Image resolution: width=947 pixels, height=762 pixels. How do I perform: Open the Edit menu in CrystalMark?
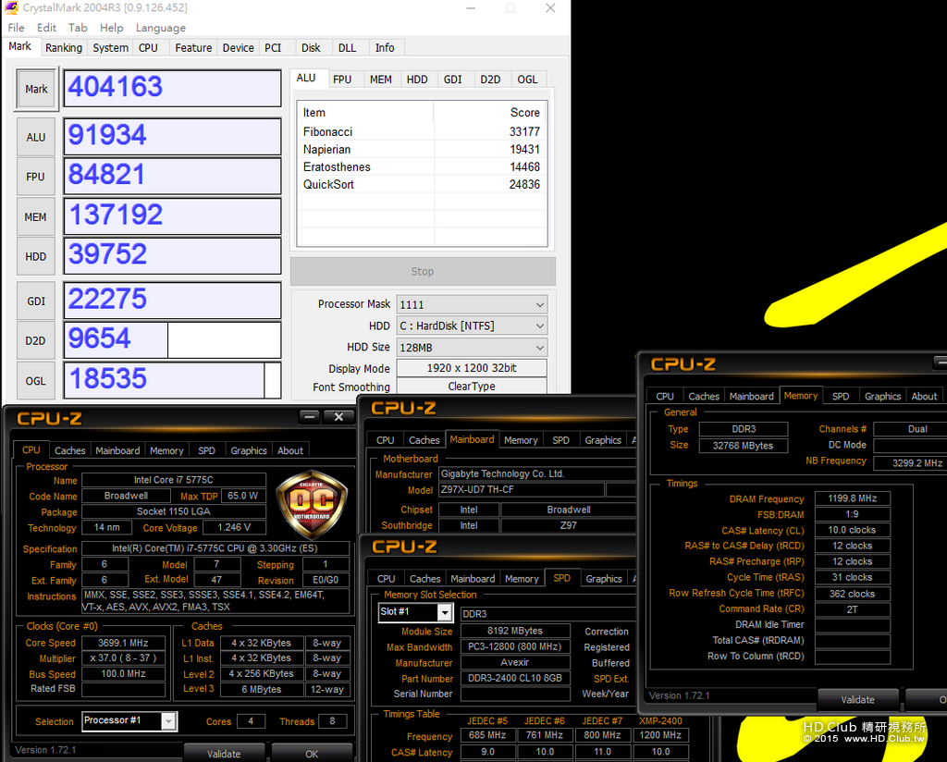coord(46,28)
